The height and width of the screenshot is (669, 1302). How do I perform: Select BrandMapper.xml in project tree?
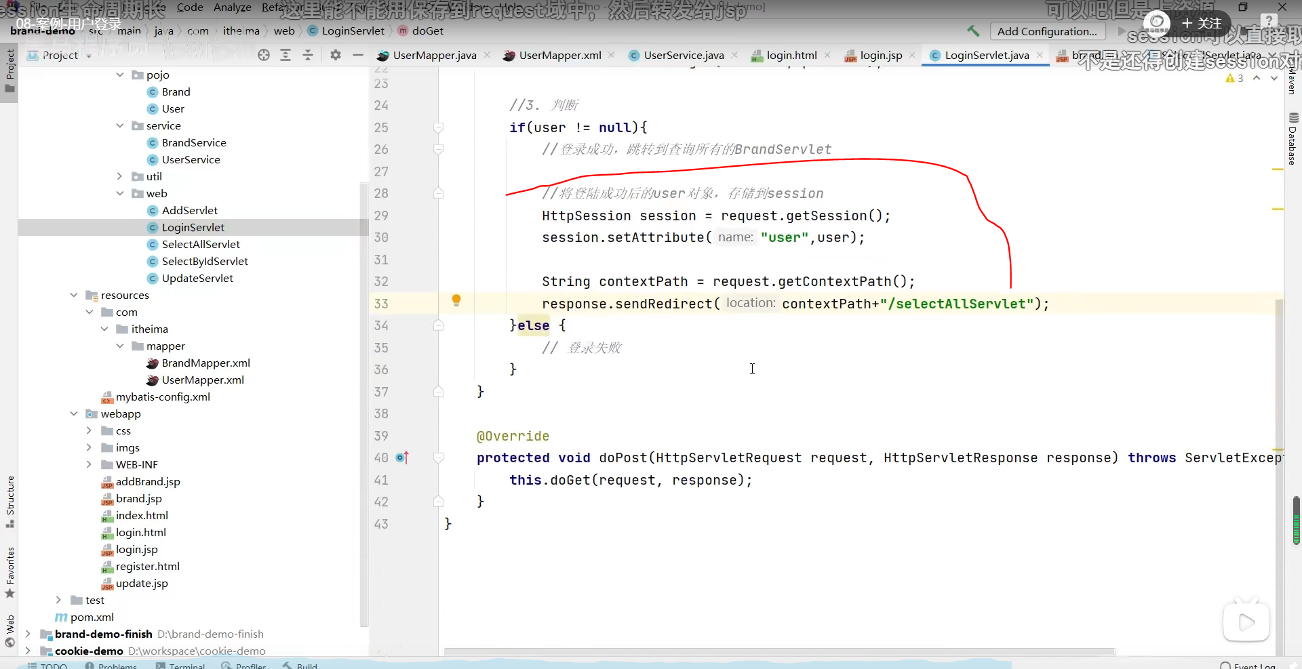205,363
